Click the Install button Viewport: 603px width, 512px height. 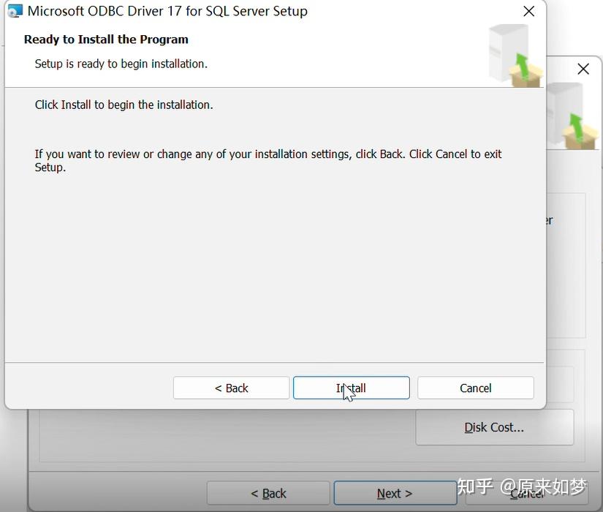click(x=351, y=388)
